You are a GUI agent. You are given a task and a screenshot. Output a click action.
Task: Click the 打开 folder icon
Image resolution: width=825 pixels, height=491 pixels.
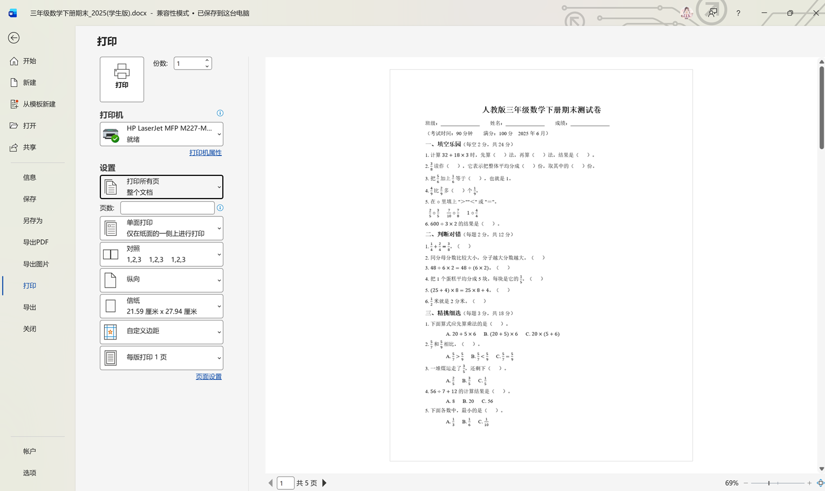[14, 126]
